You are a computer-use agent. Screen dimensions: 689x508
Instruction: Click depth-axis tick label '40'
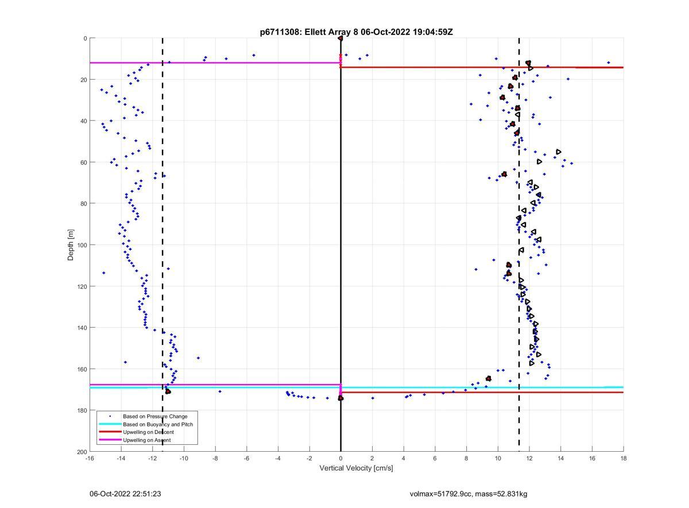(x=83, y=121)
